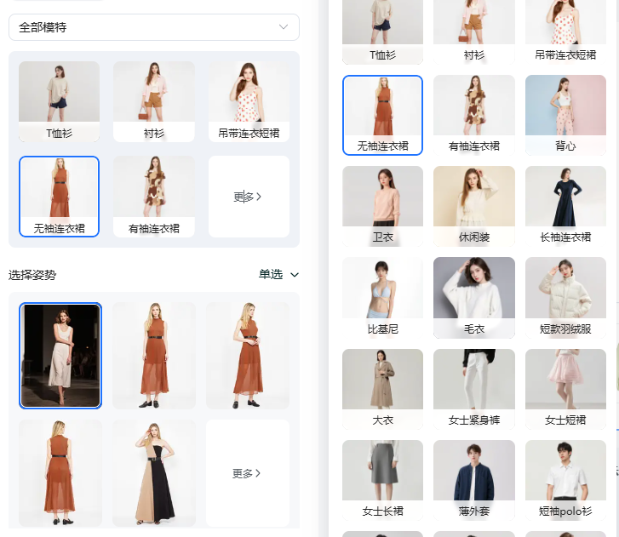The image size is (619, 537).
Task: Click the 选择姿势 section heading
Action: click(x=32, y=275)
